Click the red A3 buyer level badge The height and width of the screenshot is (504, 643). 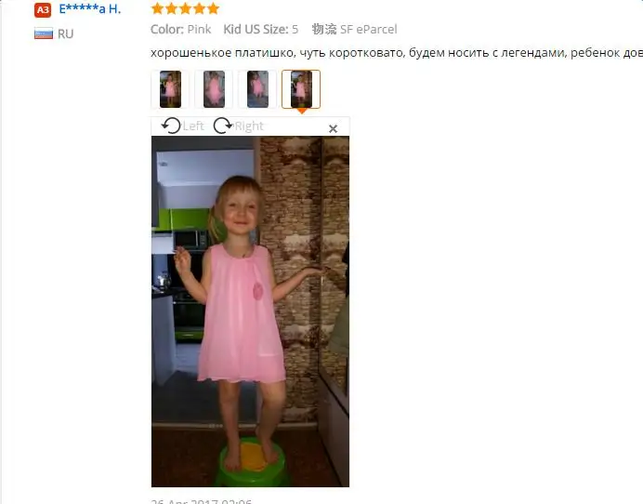(43, 10)
